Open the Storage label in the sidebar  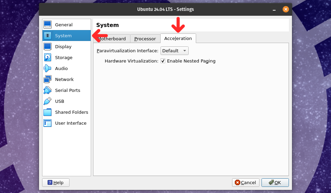(64, 57)
